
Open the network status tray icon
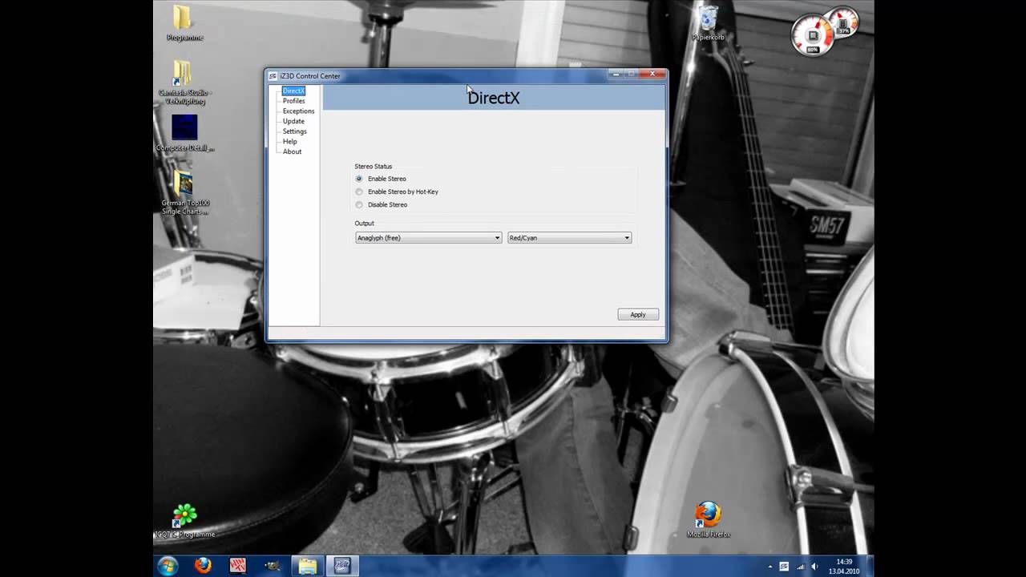tap(799, 567)
